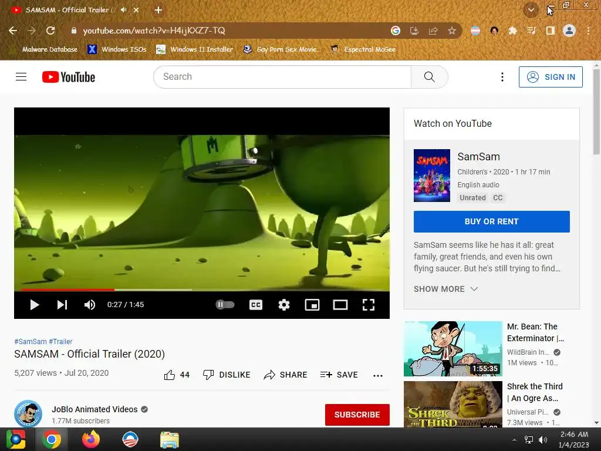Reload the current page

click(x=50, y=31)
